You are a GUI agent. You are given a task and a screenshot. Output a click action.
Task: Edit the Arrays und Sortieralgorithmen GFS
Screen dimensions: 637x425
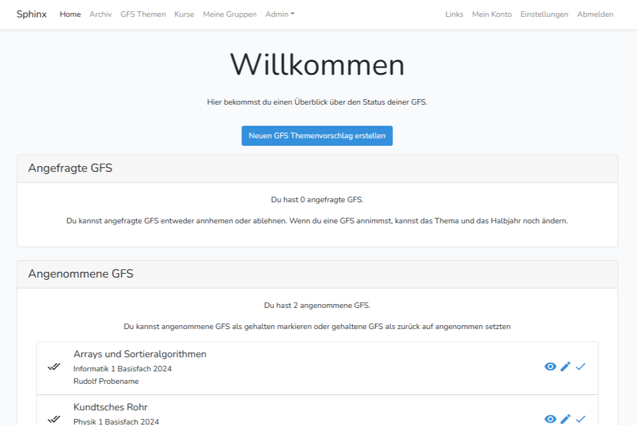click(x=565, y=366)
